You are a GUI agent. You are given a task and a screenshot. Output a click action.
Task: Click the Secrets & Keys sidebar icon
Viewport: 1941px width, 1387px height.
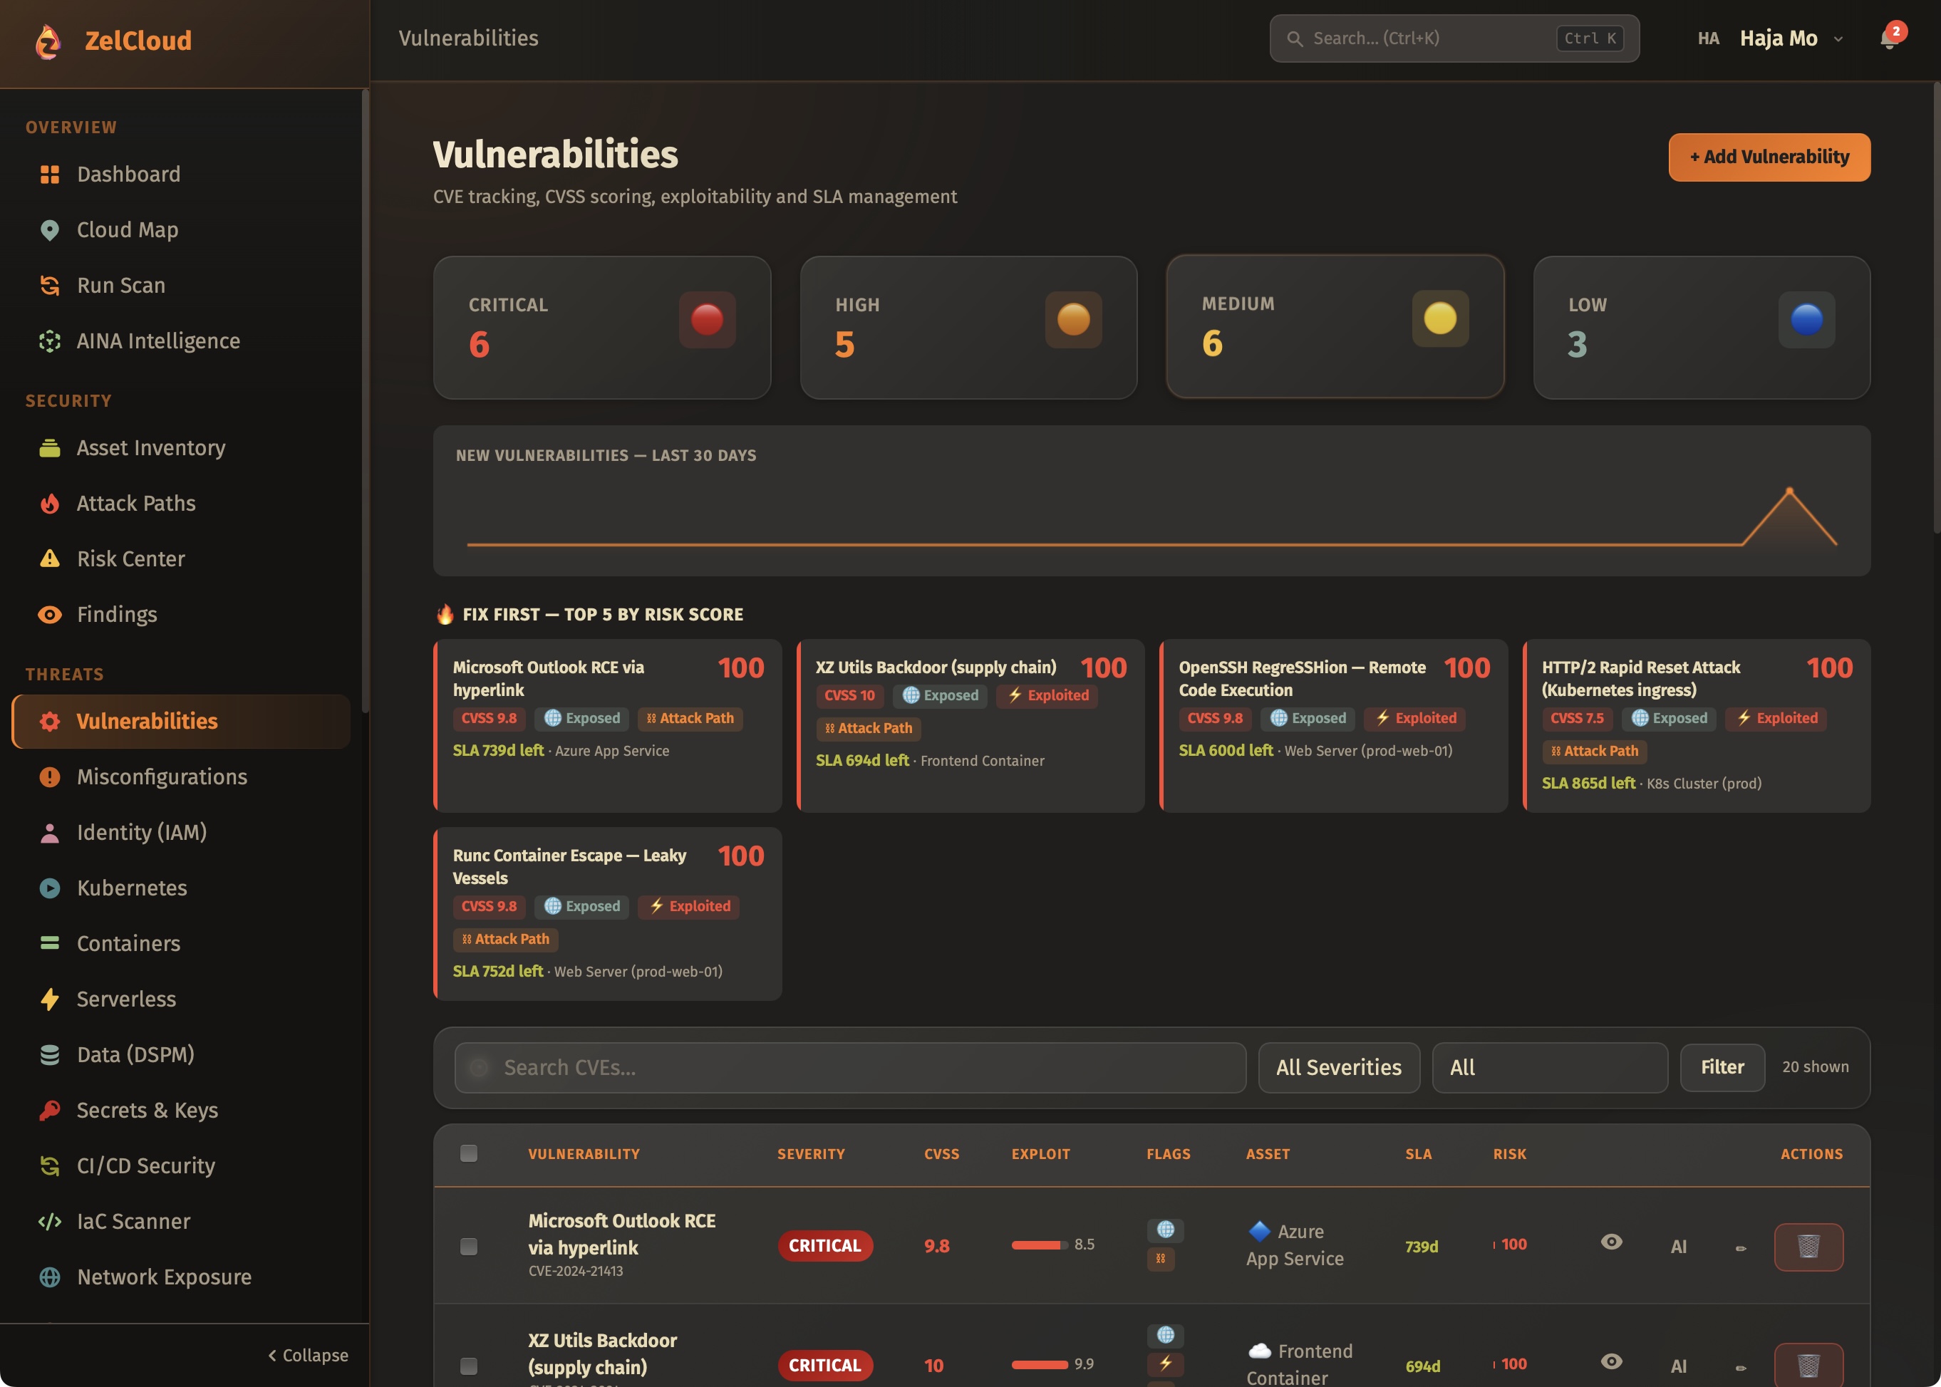[50, 1109]
